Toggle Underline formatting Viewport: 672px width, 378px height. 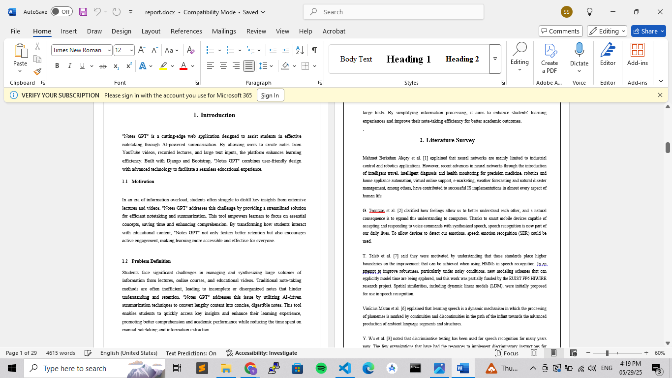tap(82, 66)
